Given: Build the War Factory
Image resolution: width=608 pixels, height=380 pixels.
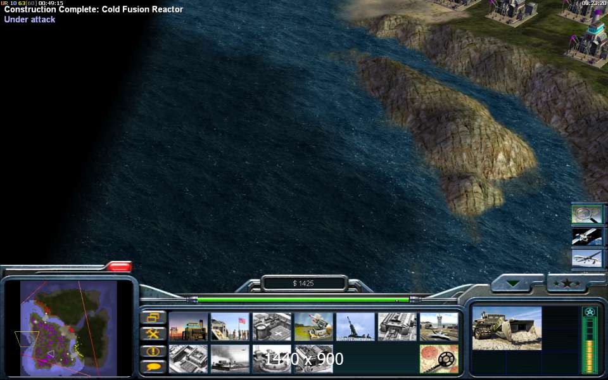Looking at the screenshot, I should pos(398,327).
